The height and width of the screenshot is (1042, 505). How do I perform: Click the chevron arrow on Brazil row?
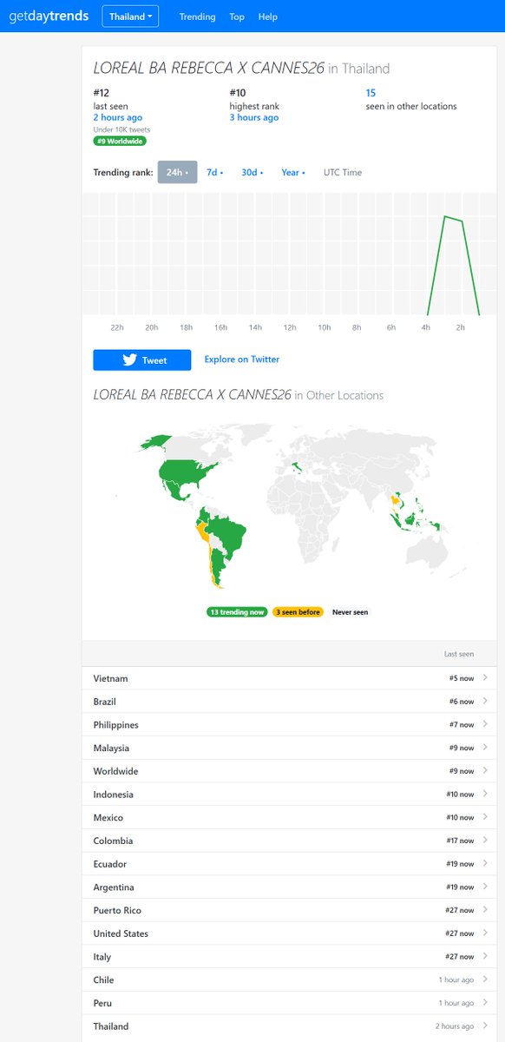click(485, 702)
